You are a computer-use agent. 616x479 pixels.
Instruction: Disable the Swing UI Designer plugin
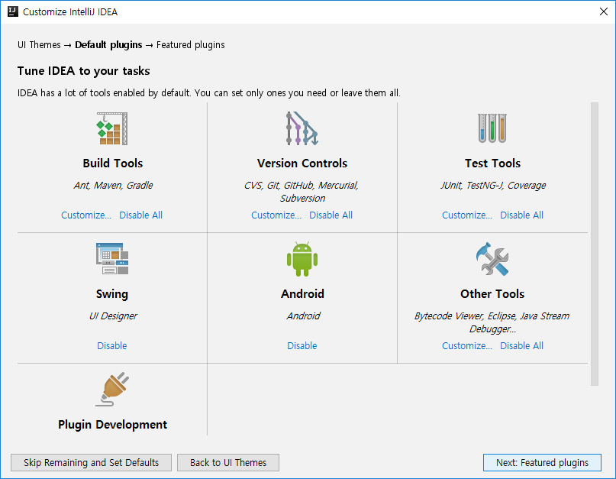pos(112,346)
